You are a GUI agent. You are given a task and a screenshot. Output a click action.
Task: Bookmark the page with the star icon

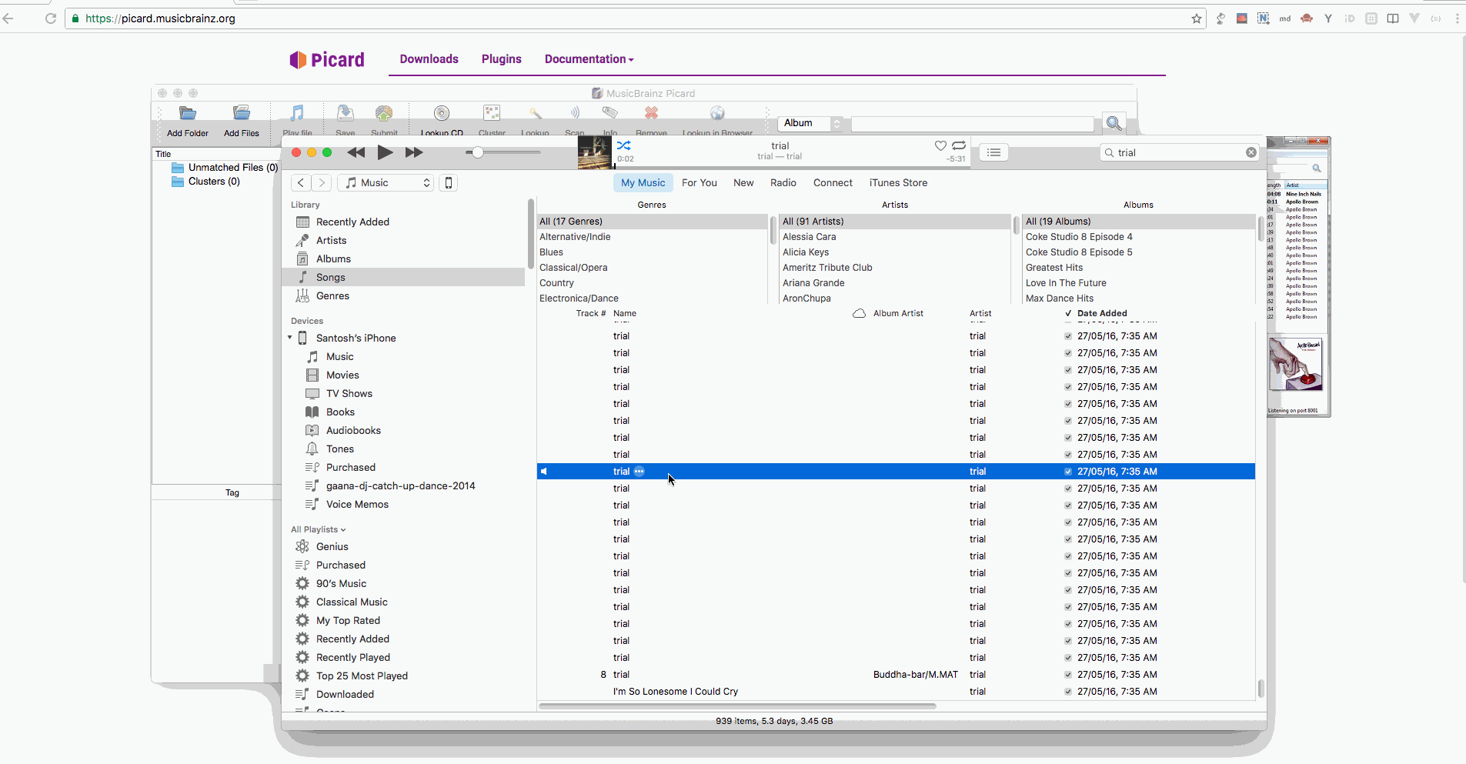(1197, 18)
